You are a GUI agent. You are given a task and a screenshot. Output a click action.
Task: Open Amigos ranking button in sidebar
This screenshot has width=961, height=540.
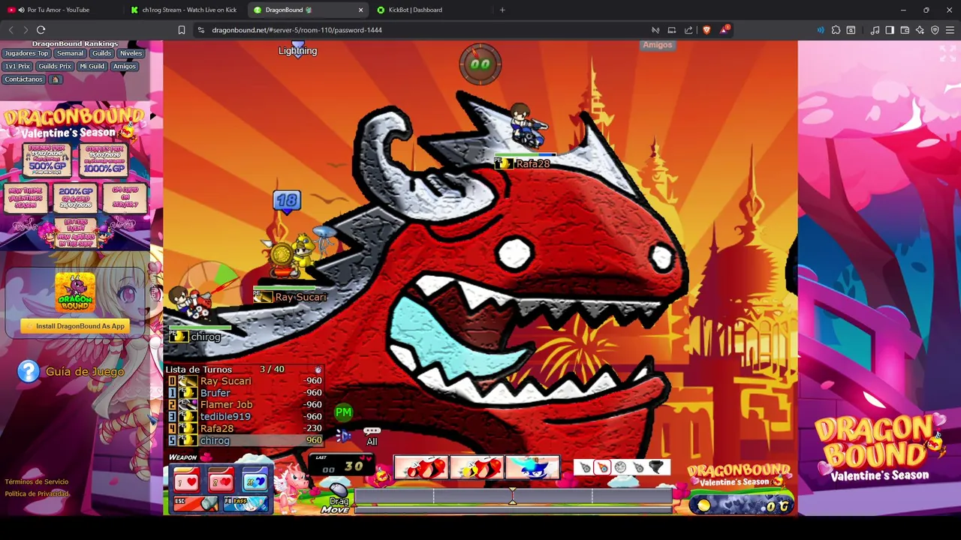[x=125, y=66]
